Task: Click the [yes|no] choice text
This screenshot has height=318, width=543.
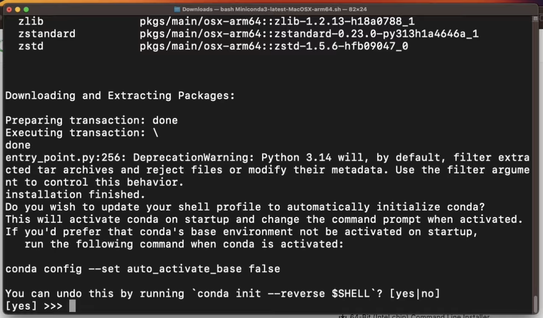Action: pyautogui.click(x=414, y=293)
